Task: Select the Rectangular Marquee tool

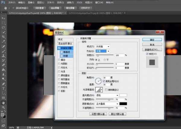Action: click(4, 22)
